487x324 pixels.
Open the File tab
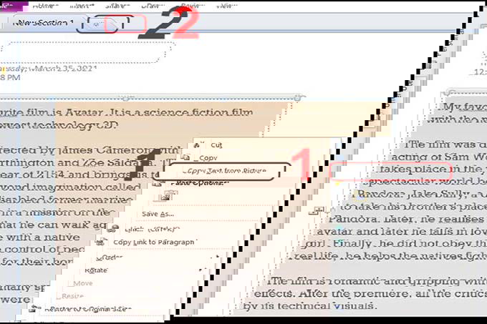pyautogui.click(x=13, y=6)
